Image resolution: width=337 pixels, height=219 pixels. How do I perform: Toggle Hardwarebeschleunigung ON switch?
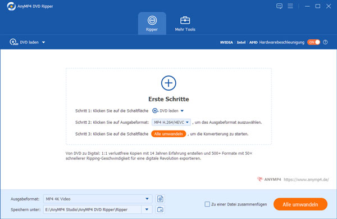click(x=313, y=42)
